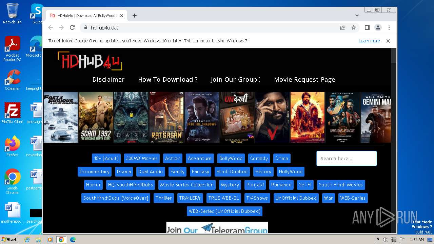The image size is (434, 244).
Task: Open Scam 1992 poster
Action: (96, 117)
